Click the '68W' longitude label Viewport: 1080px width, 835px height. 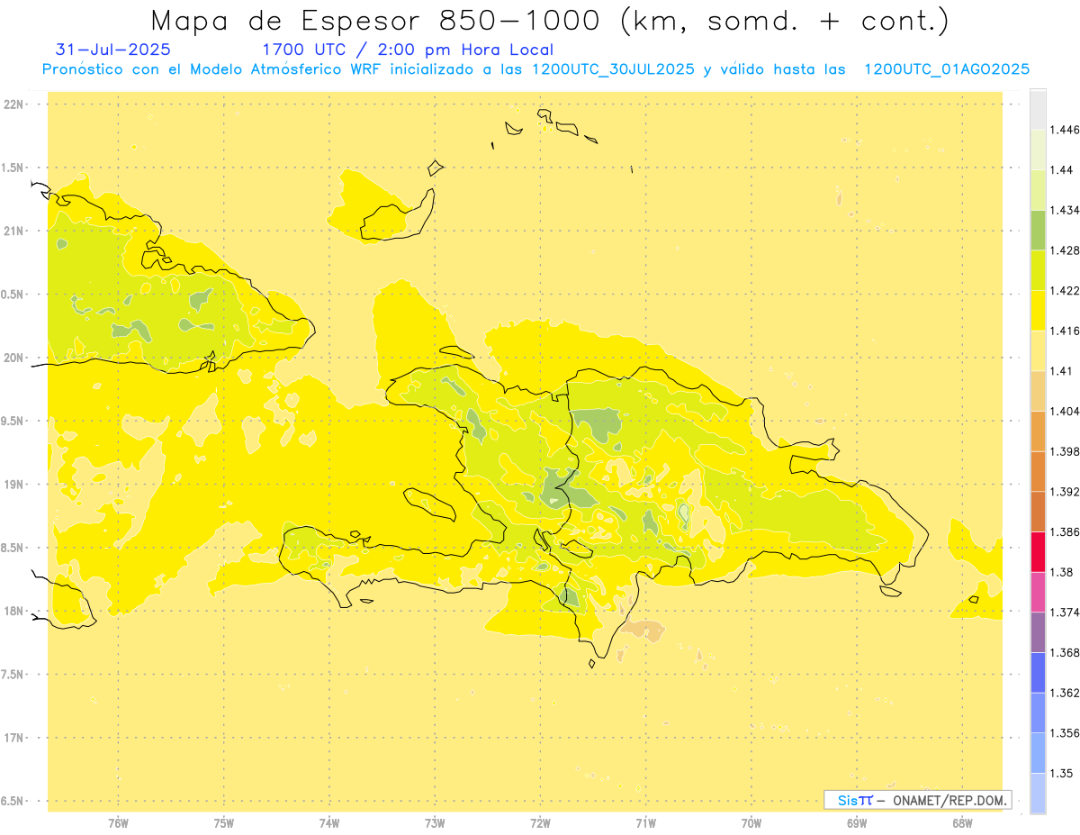coord(962,822)
